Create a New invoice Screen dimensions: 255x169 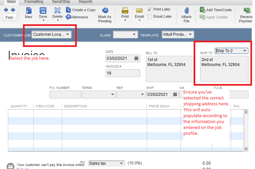[29, 13]
